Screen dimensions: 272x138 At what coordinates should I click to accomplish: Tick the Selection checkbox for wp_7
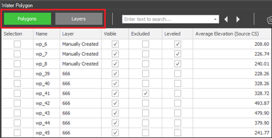click(17, 54)
